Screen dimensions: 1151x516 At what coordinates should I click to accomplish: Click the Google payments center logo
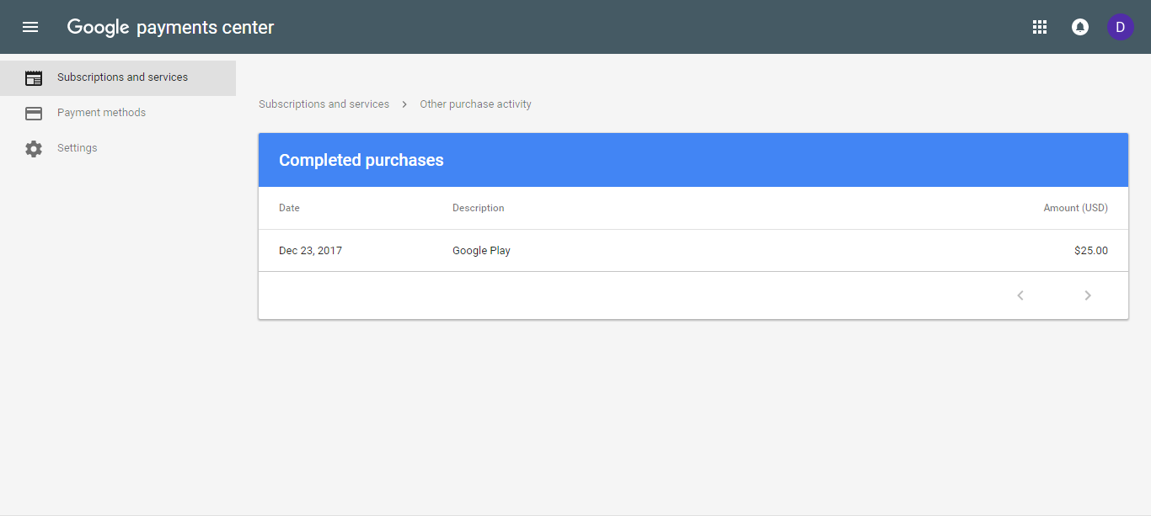coord(169,26)
